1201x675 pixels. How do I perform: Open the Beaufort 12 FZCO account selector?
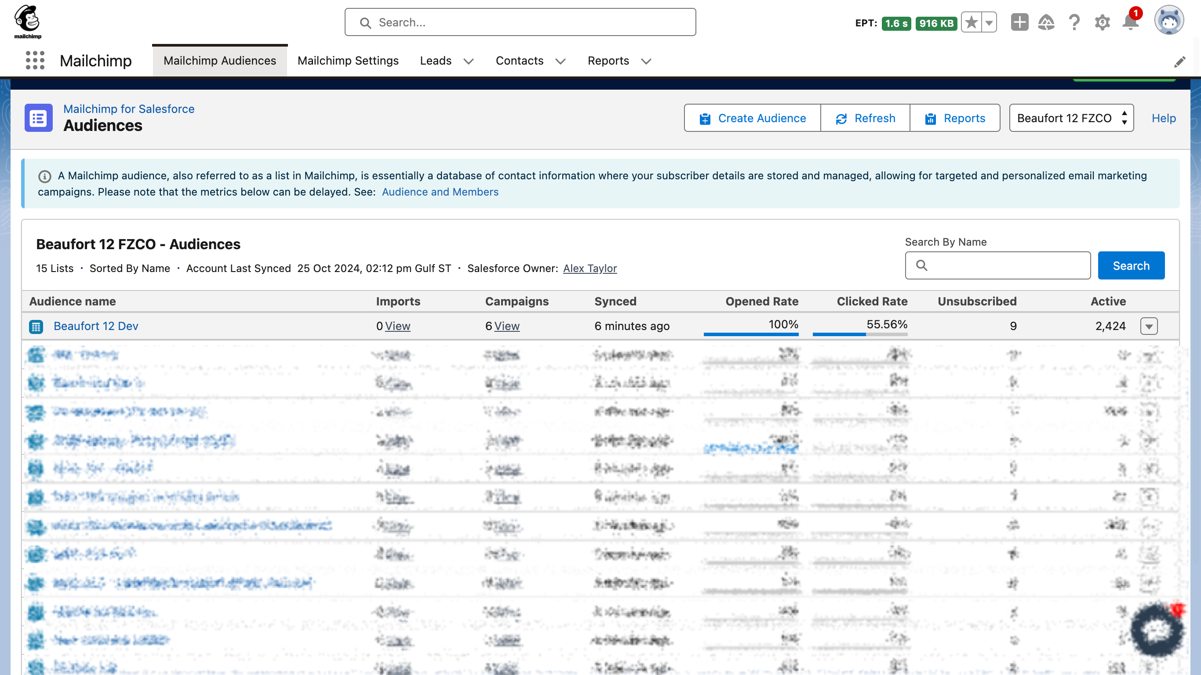1071,118
